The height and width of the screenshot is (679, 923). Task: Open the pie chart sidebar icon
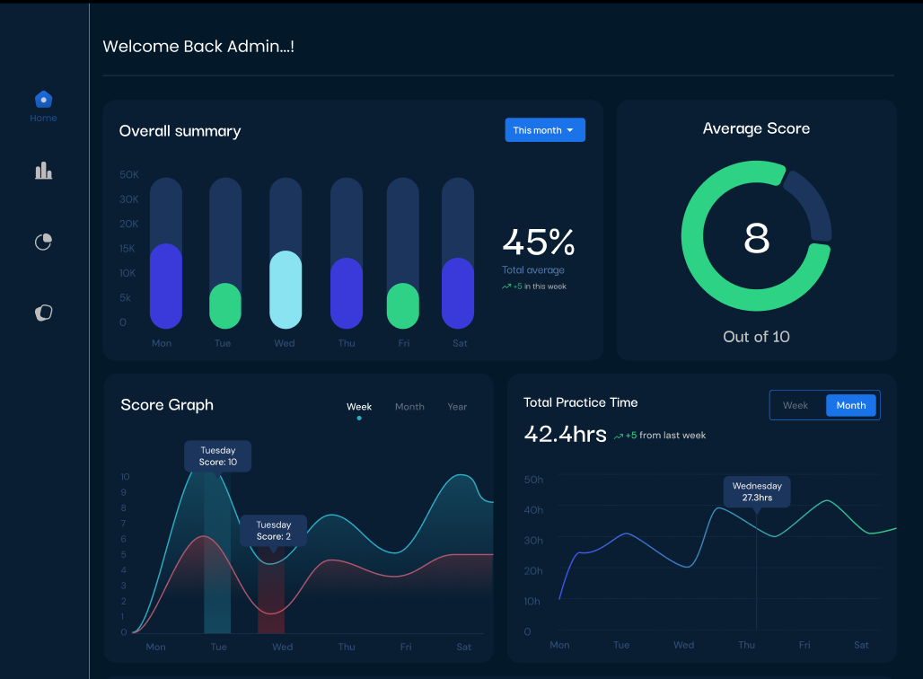[x=43, y=242]
